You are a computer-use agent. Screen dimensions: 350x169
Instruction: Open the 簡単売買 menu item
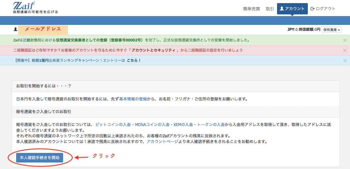(x=252, y=9)
